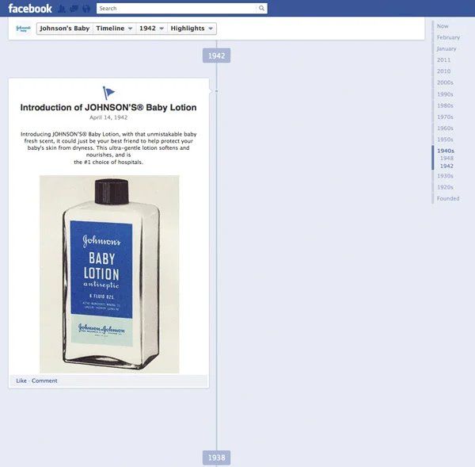Image resolution: width=475 pixels, height=467 pixels.
Task: Jump to Founded in timeline navigator
Action: coord(448,198)
